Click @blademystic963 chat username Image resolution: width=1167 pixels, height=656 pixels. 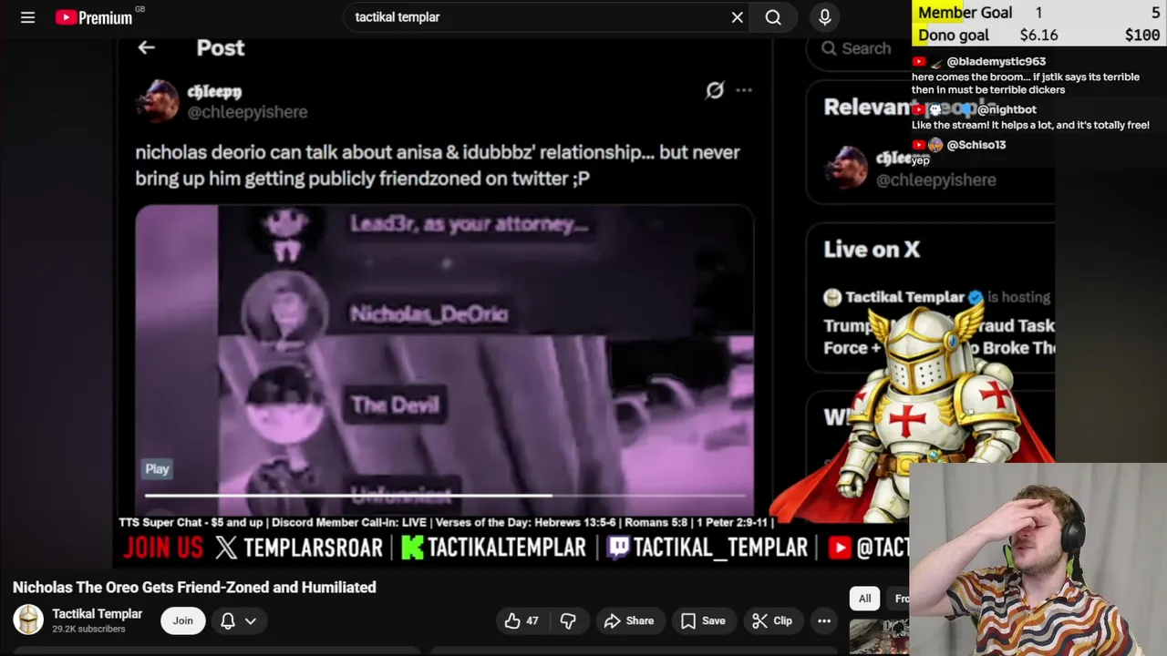(996, 62)
